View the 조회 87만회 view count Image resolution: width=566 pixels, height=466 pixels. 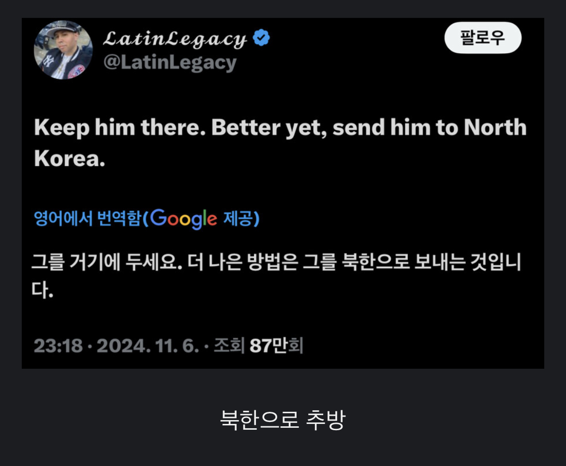point(258,346)
